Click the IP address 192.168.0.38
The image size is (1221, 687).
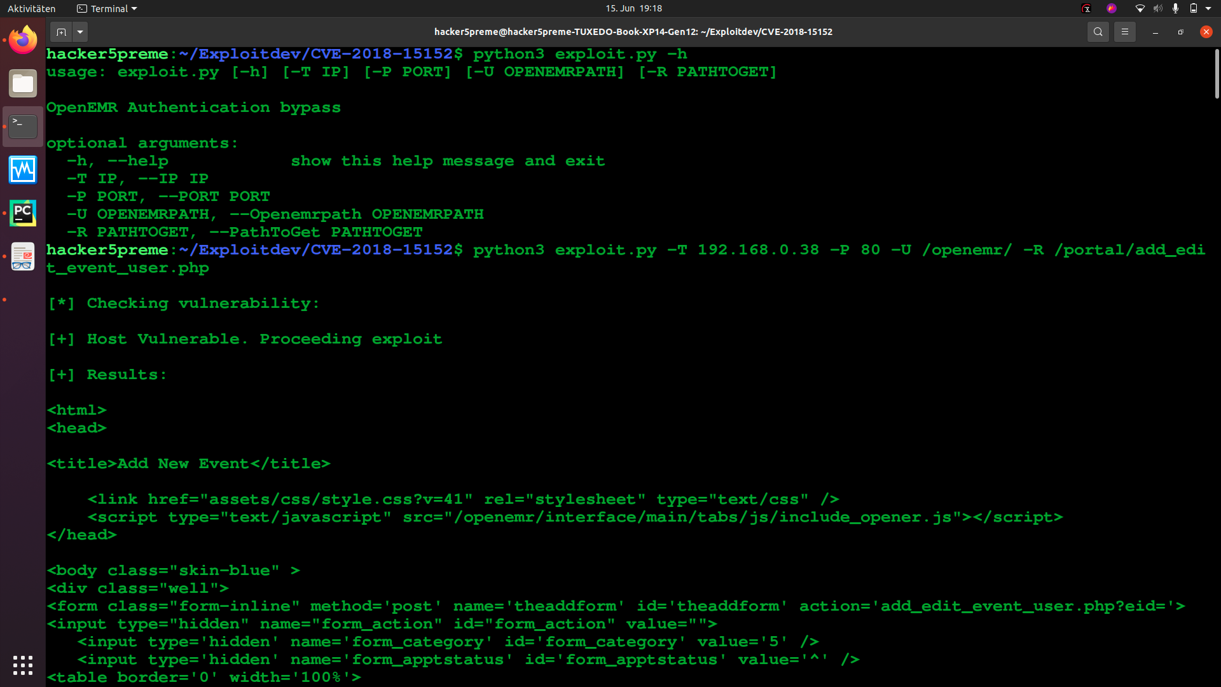coord(758,250)
